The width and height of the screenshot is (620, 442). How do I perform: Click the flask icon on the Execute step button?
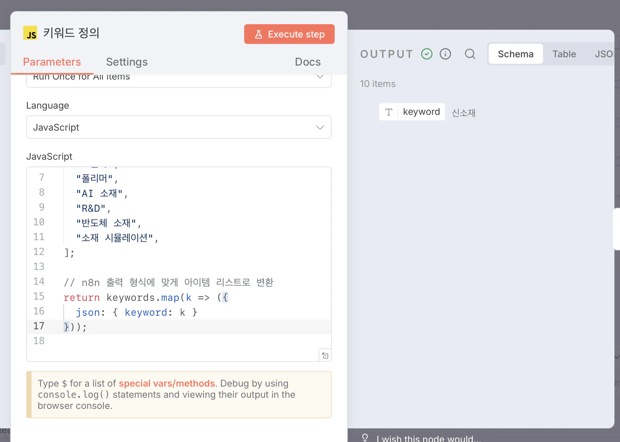point(259,34)
